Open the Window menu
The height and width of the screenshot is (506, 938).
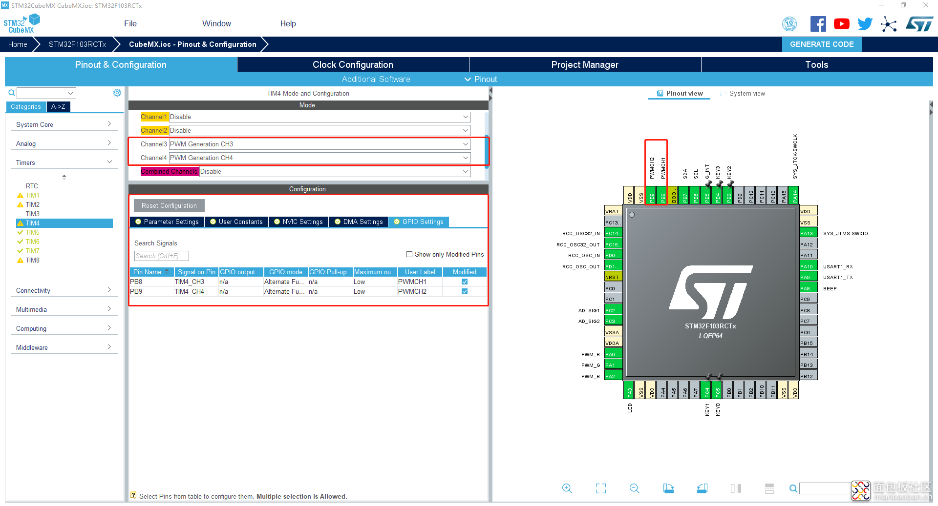216,23
